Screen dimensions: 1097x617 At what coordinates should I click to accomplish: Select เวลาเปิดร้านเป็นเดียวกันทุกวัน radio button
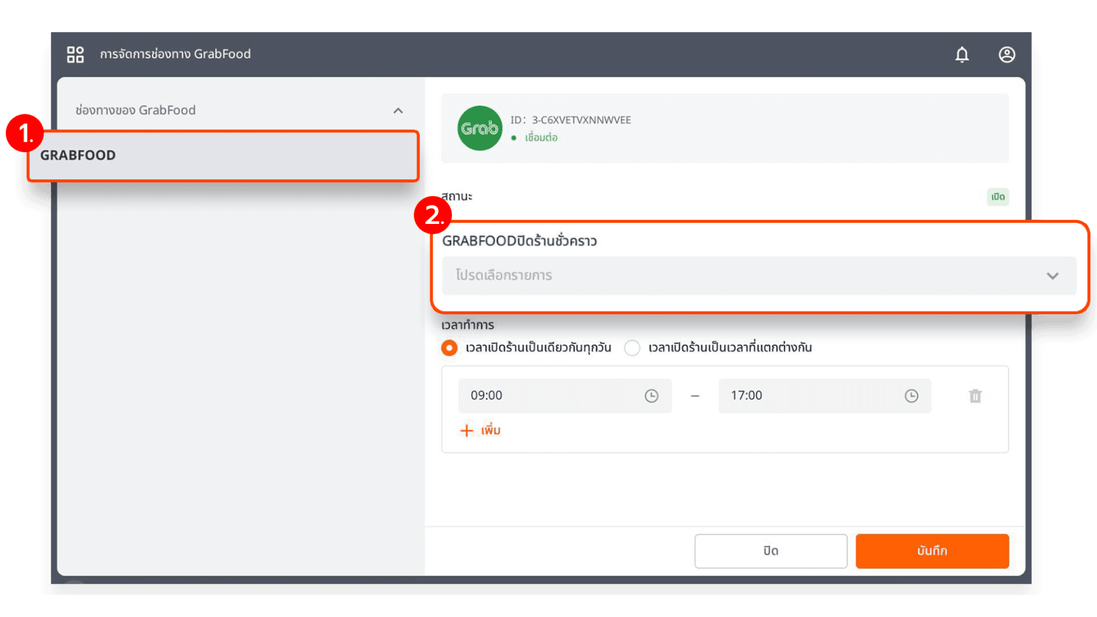click(449, 347)
